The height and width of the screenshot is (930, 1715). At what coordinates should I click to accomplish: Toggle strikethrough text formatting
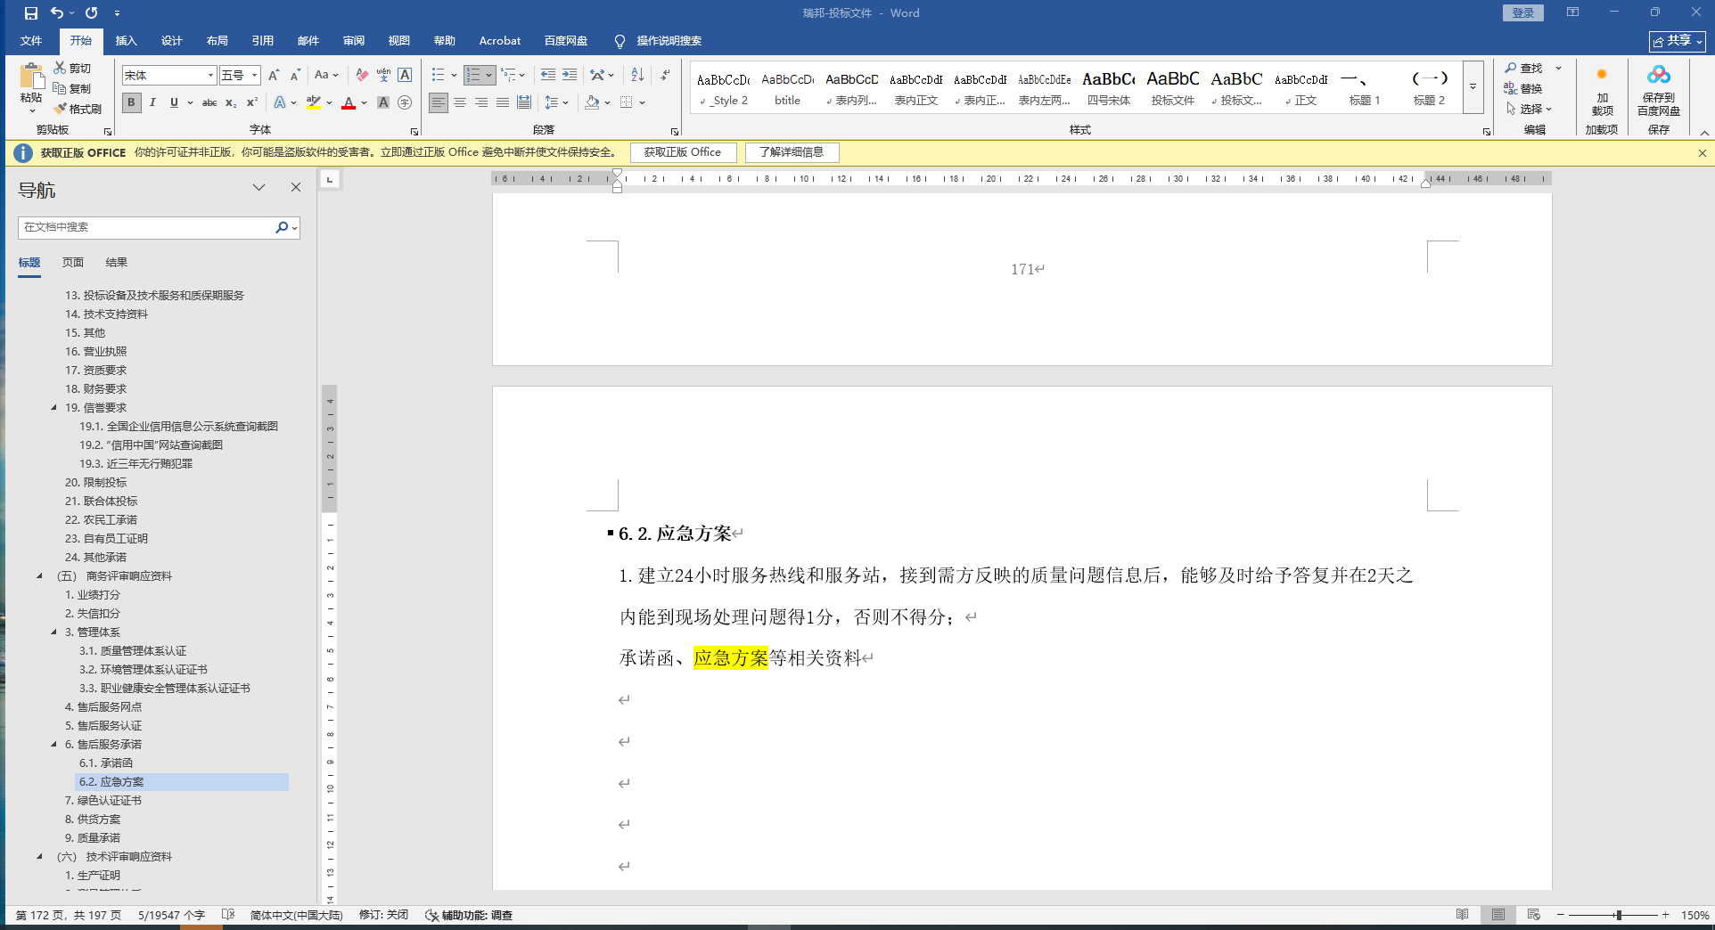pyautogui.click(x=209, y=102)
